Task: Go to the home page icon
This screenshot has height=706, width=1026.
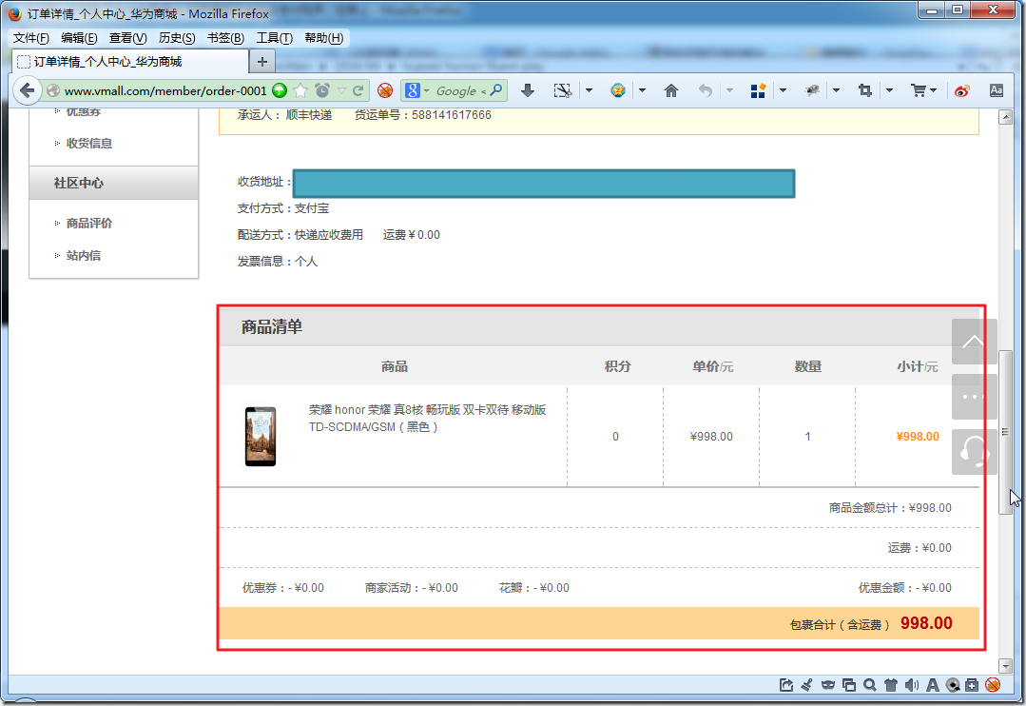Action: [x=670, y=90]
